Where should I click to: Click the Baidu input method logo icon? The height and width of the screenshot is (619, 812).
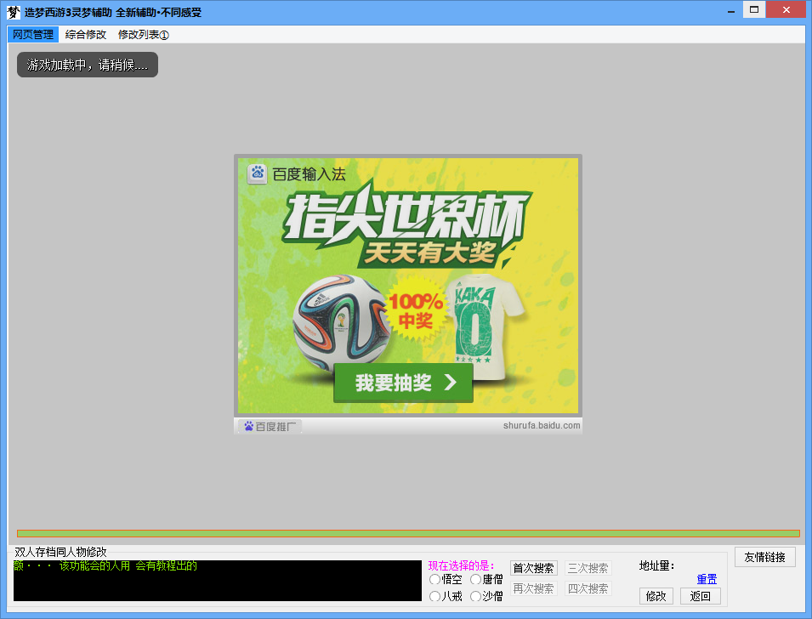coord(257,174)
